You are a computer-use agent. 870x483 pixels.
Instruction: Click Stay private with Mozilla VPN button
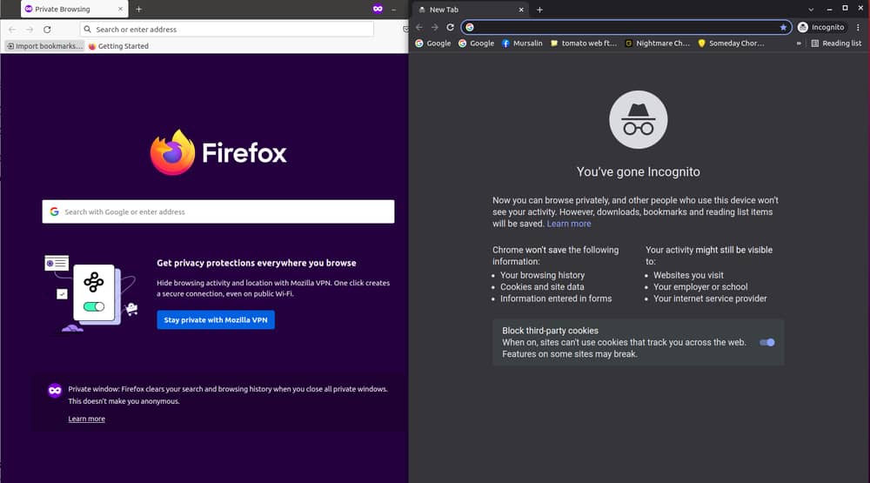tap(216, 319)
